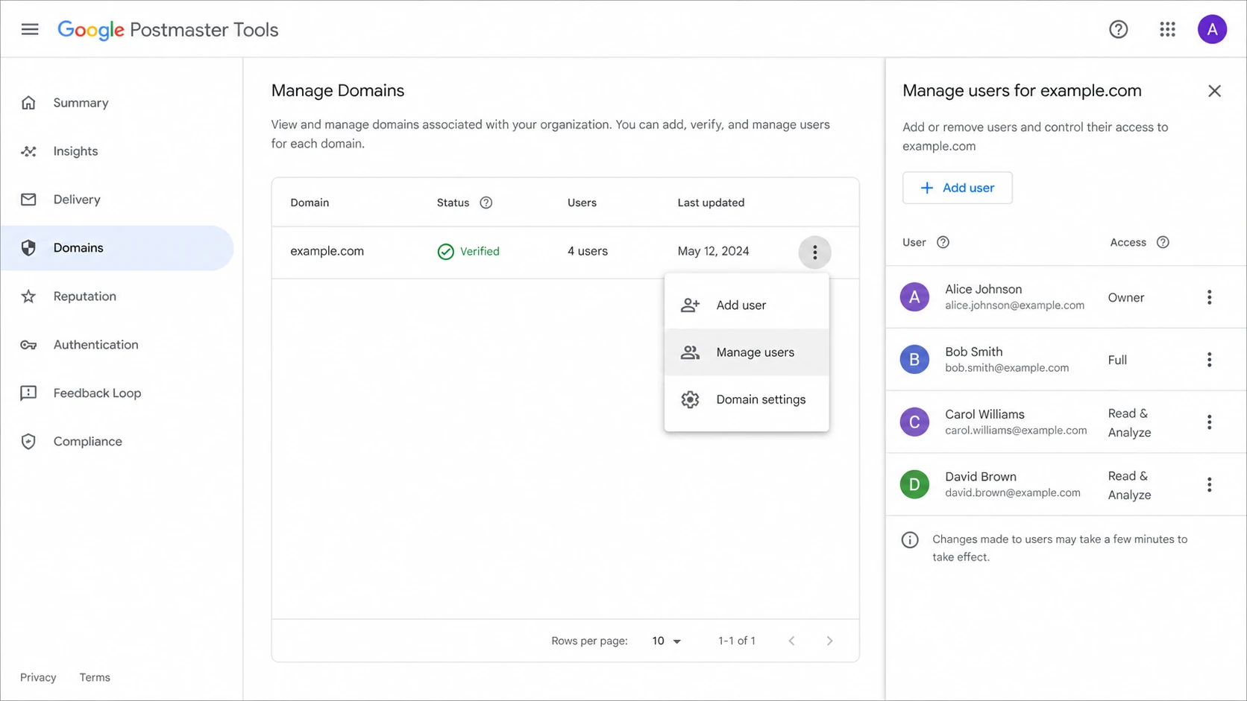Go to next page of domains
The height and width of the screenshot is (701, 1247).
coord(829,641)
